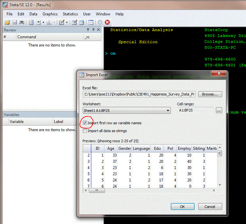Click the Review panel filter funnel icon
This screenshot has height=224, width=246.
[x=88, y=30]
